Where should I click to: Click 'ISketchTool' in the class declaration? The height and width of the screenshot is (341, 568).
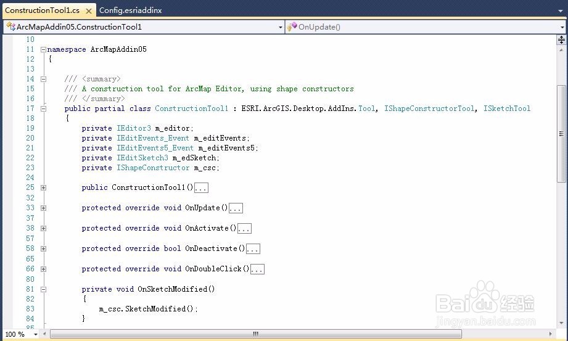[x=507, y=109]
